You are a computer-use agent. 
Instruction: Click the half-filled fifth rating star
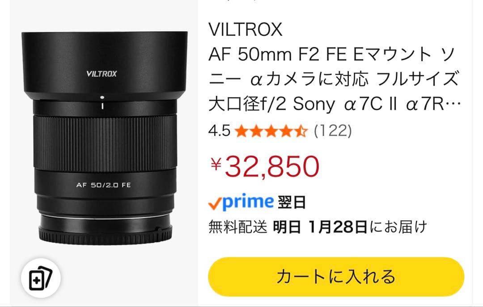pos(301,131)
